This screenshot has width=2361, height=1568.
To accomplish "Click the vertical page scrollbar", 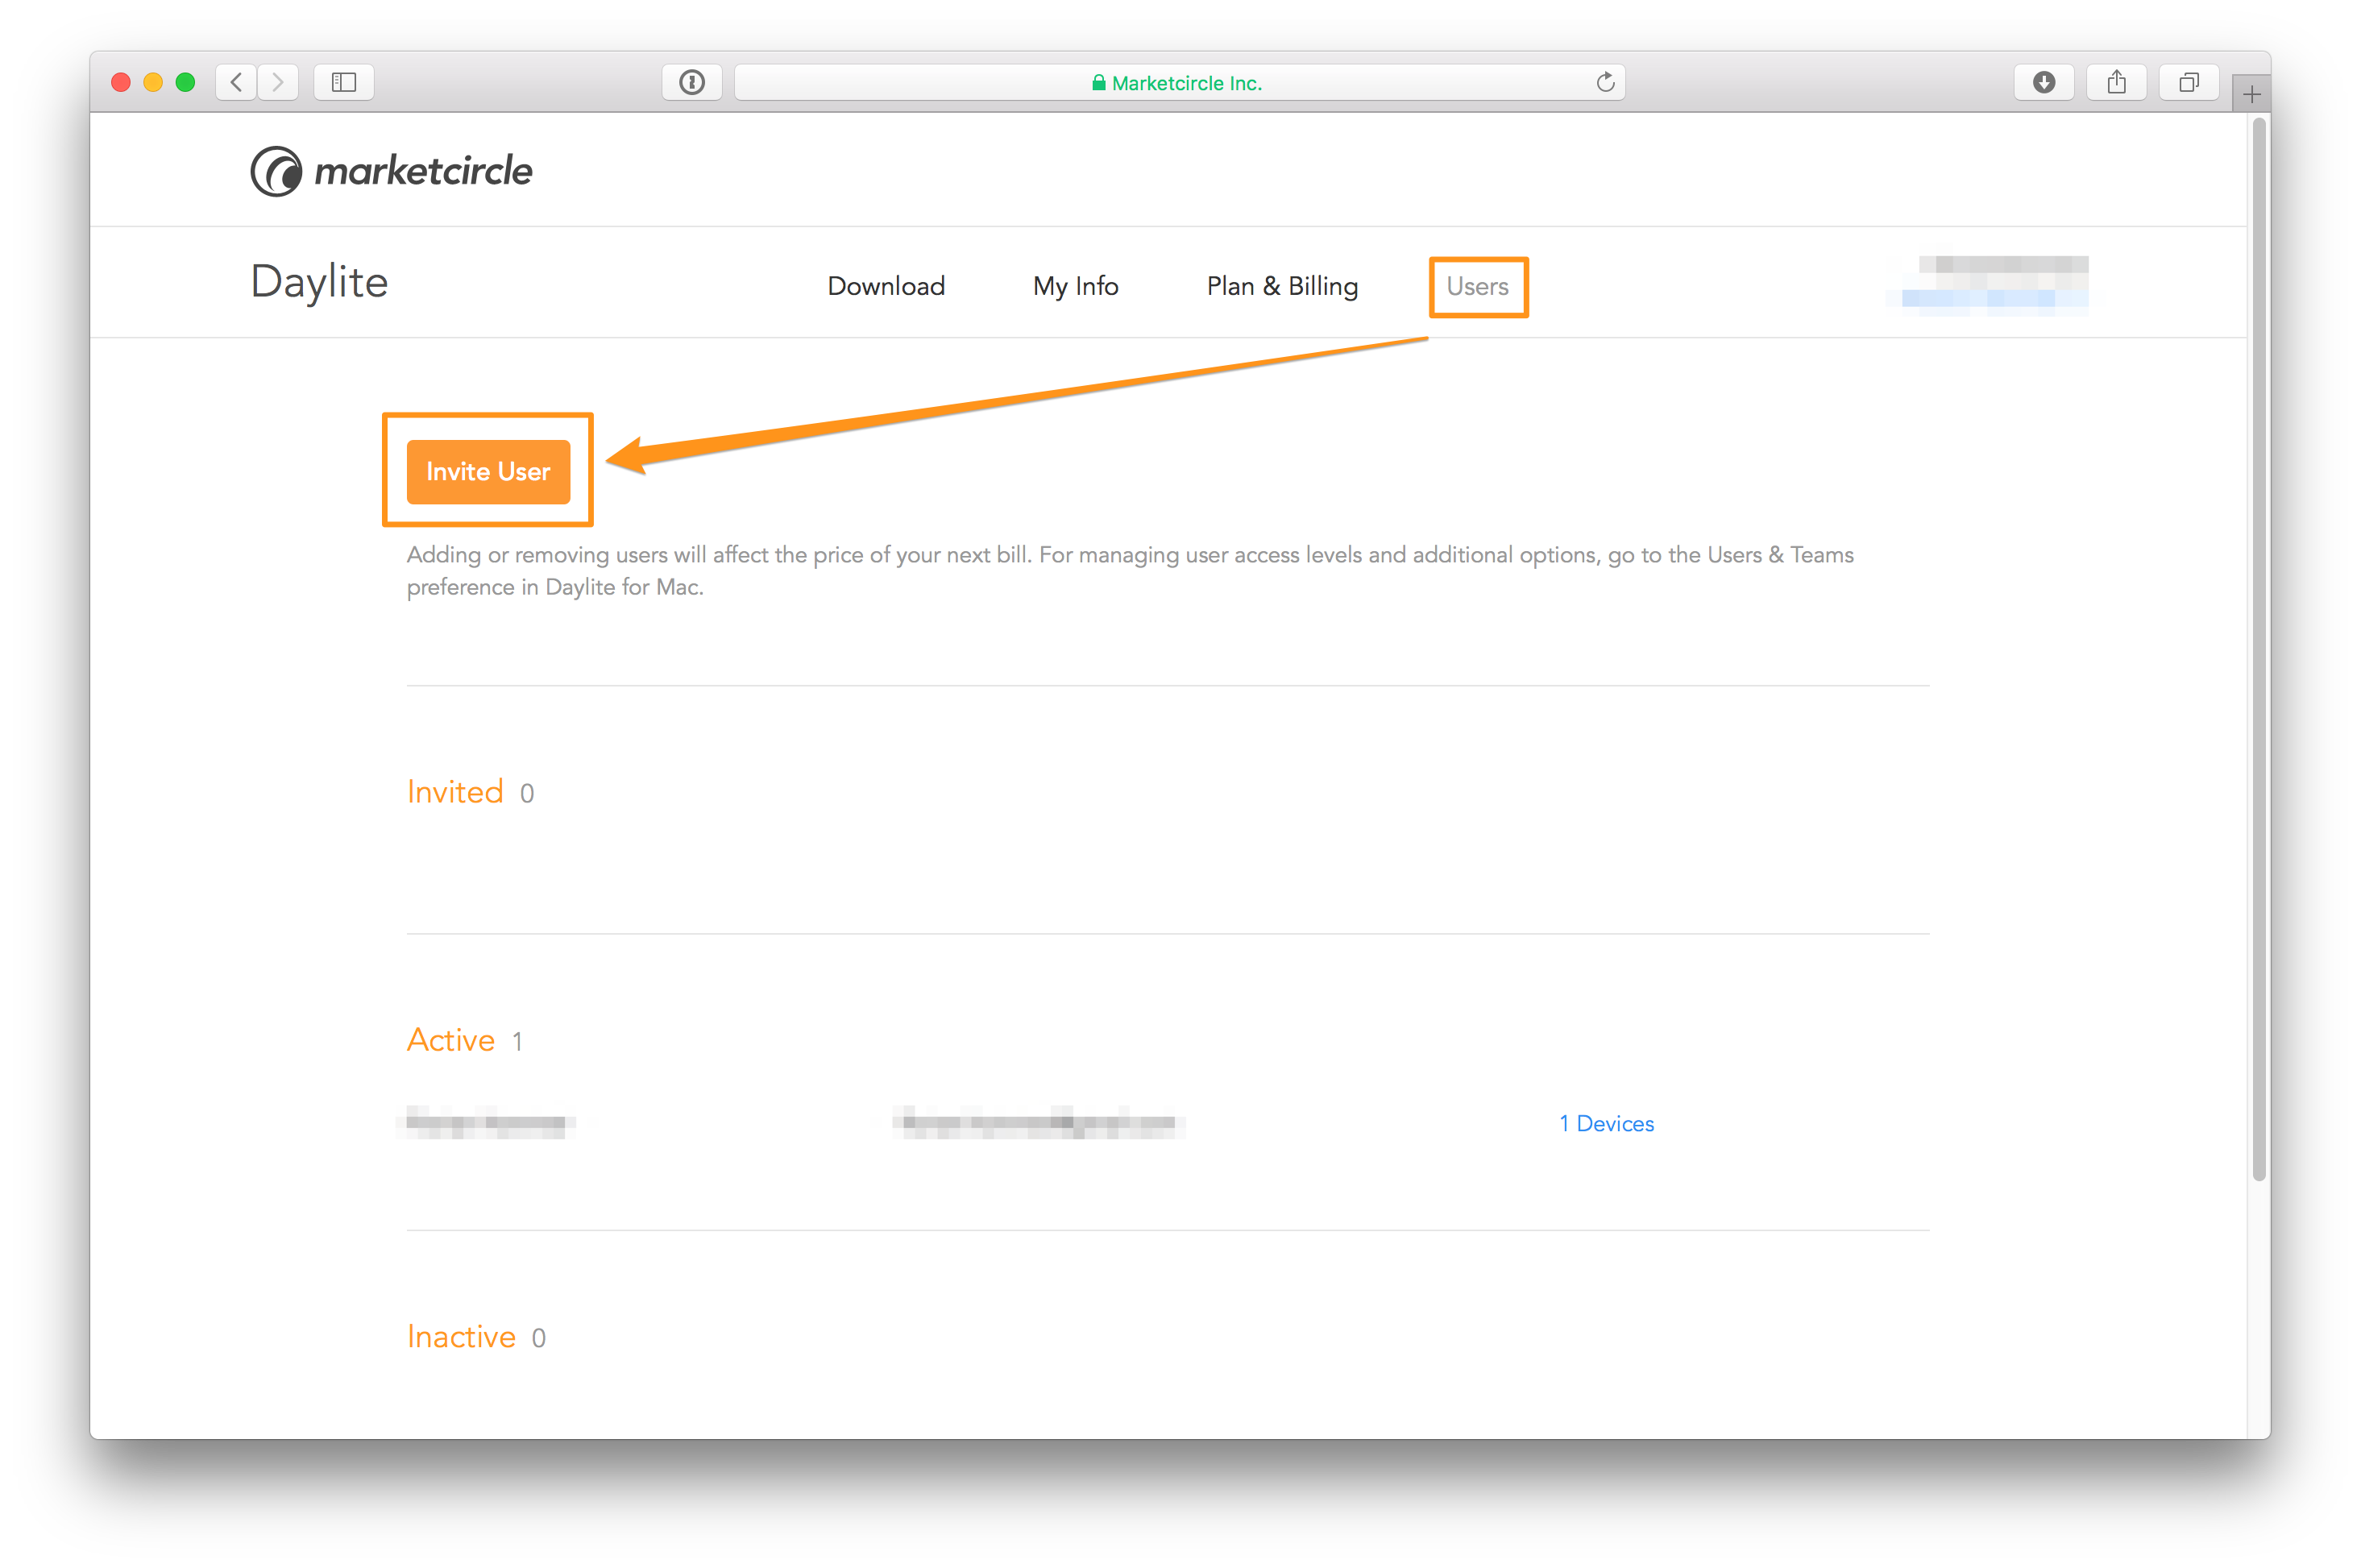I will point(2258,650).
